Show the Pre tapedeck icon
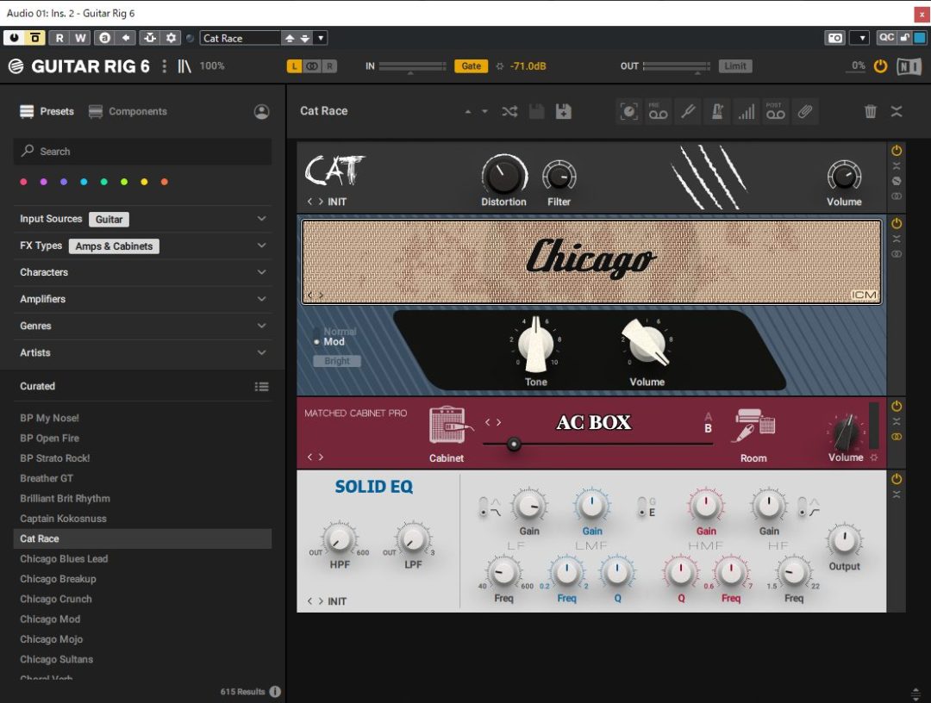931x703 pixels. tap(658, 111)
